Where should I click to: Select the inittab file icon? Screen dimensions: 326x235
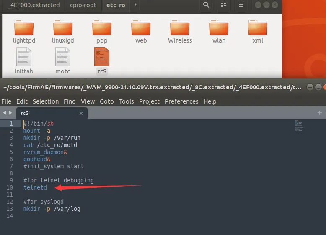[24, 57]
